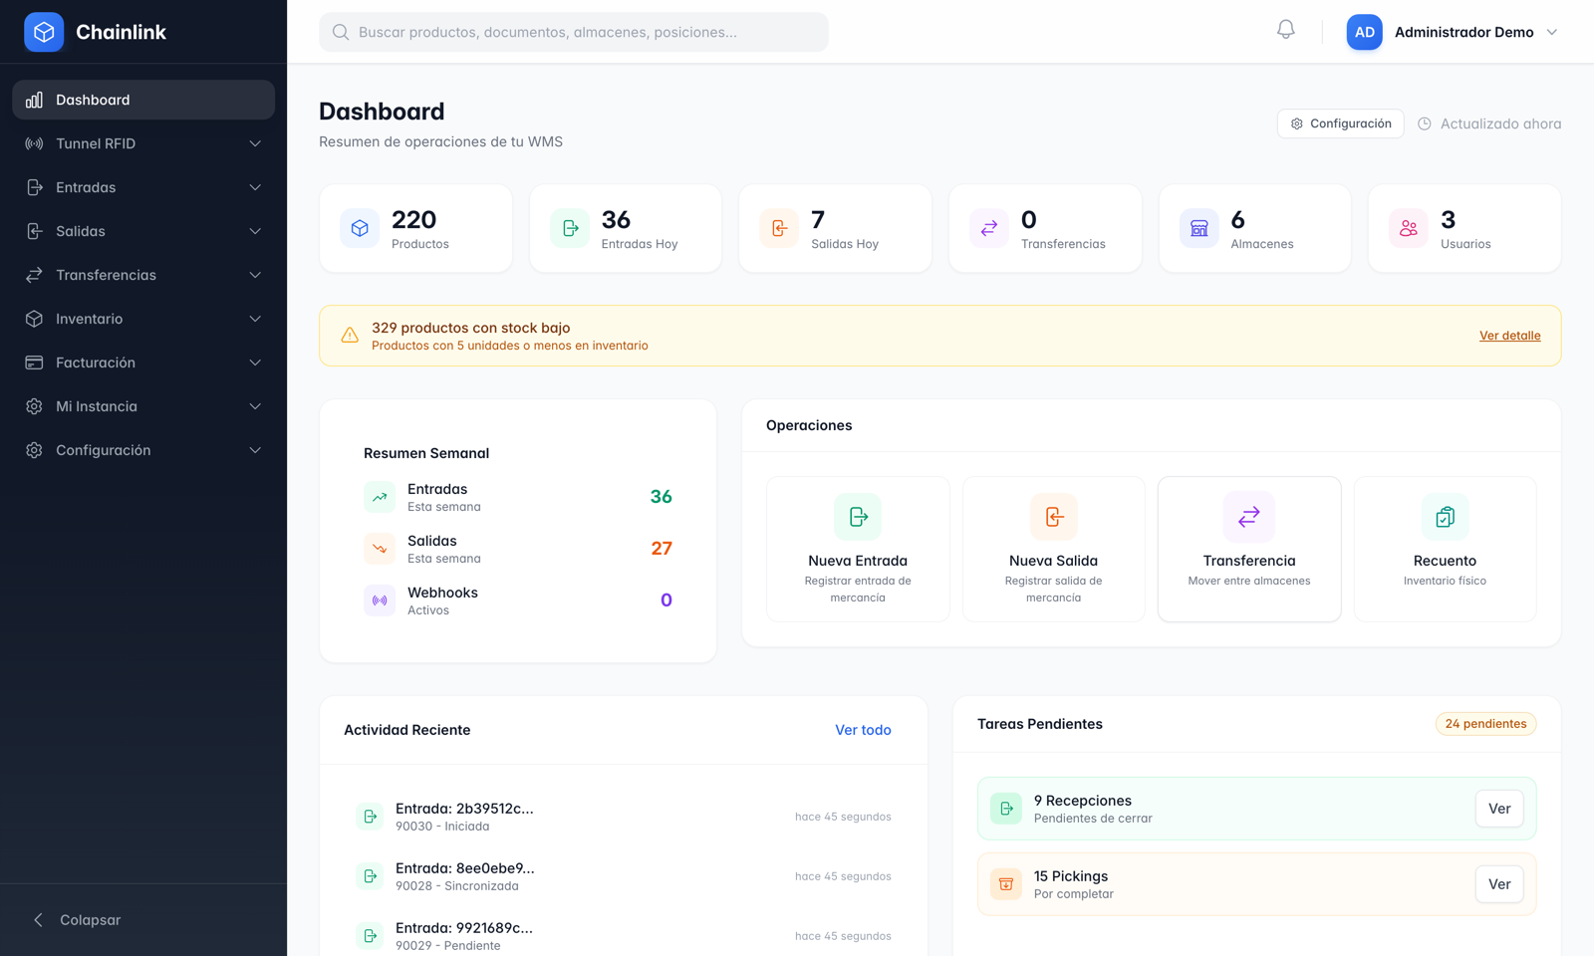Viewport: 1594px width, 956px height.
Task: Click Ver todo in Actividad Reciente
Action: point(863,730)
